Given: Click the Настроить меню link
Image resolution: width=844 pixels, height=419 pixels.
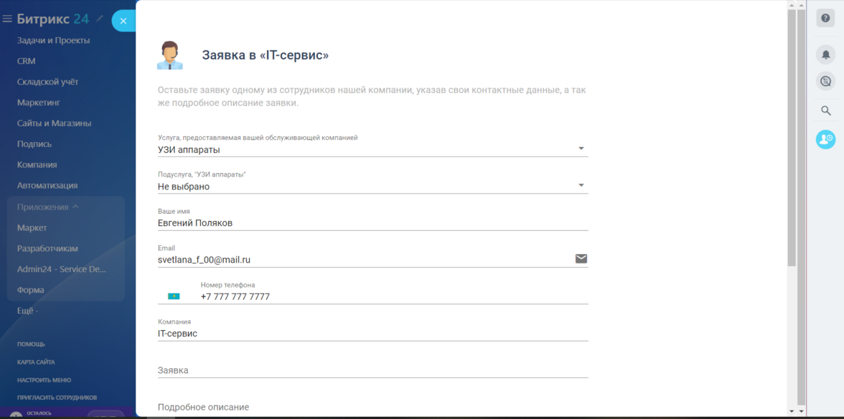Looking at the screenshot, I should [44, 380].
